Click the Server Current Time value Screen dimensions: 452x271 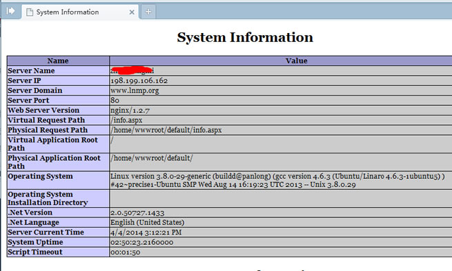pos(146,232)
